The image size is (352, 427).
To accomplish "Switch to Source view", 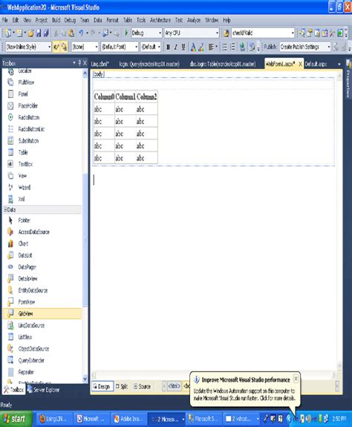I will coord(142,386).
